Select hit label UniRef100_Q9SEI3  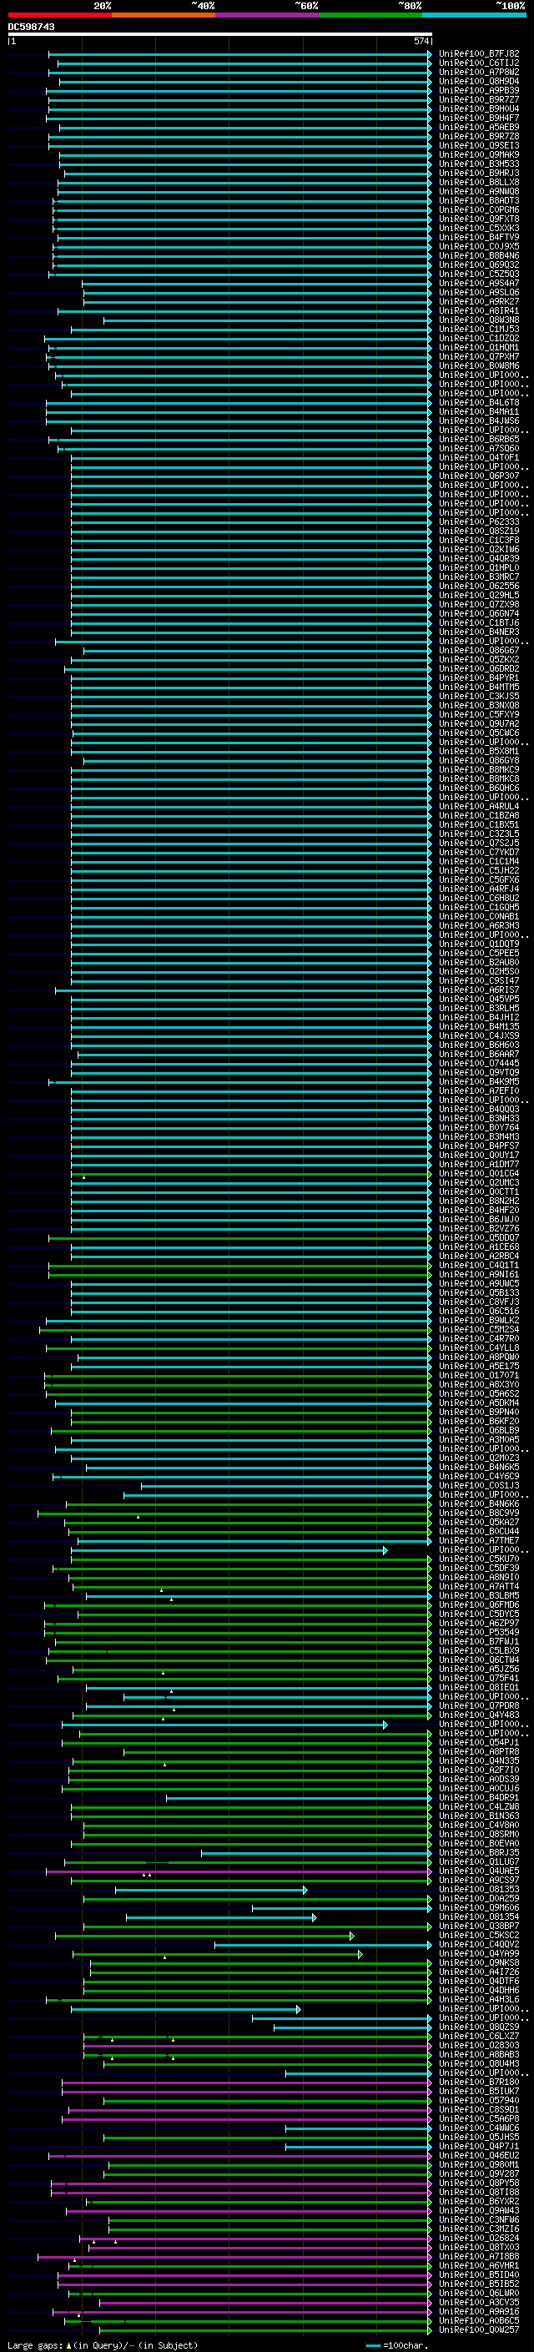tap(479, 145)
